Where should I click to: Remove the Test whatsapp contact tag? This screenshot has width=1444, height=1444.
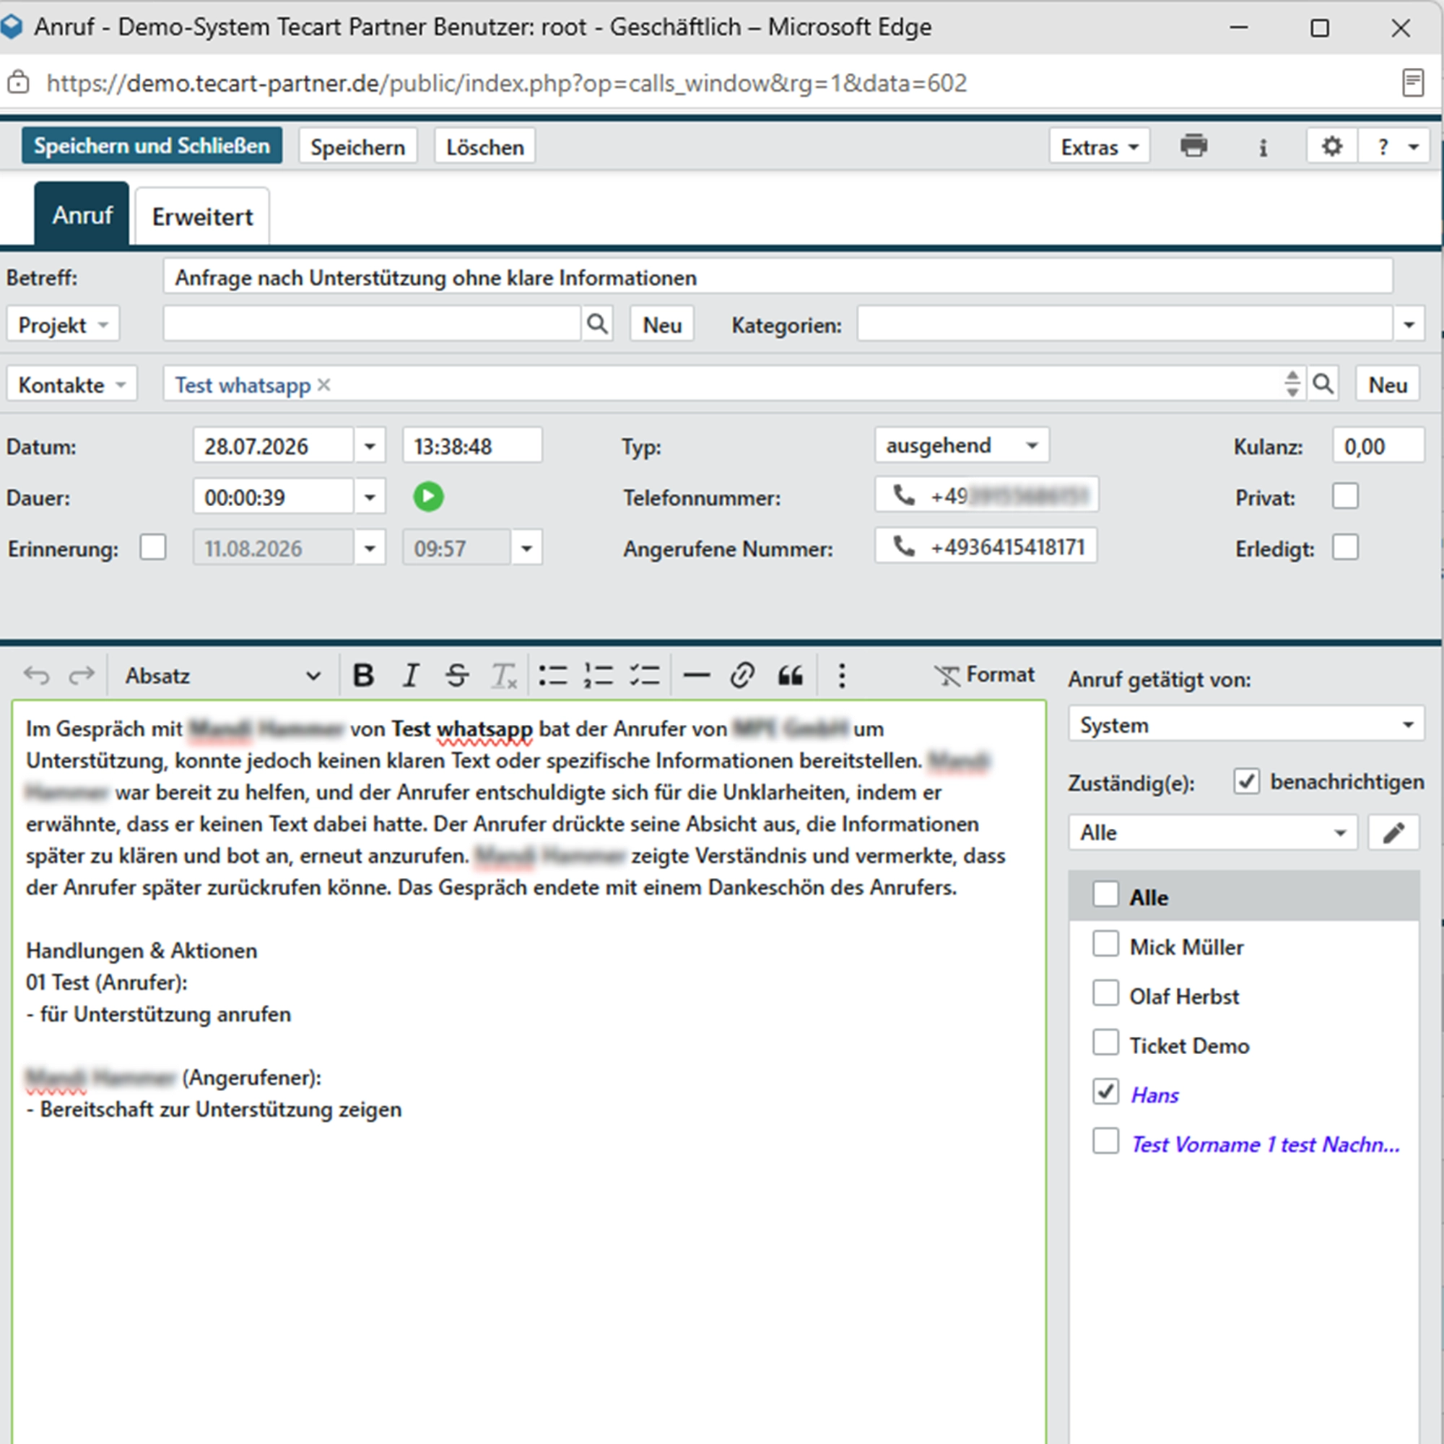click(x=323, y=384)
